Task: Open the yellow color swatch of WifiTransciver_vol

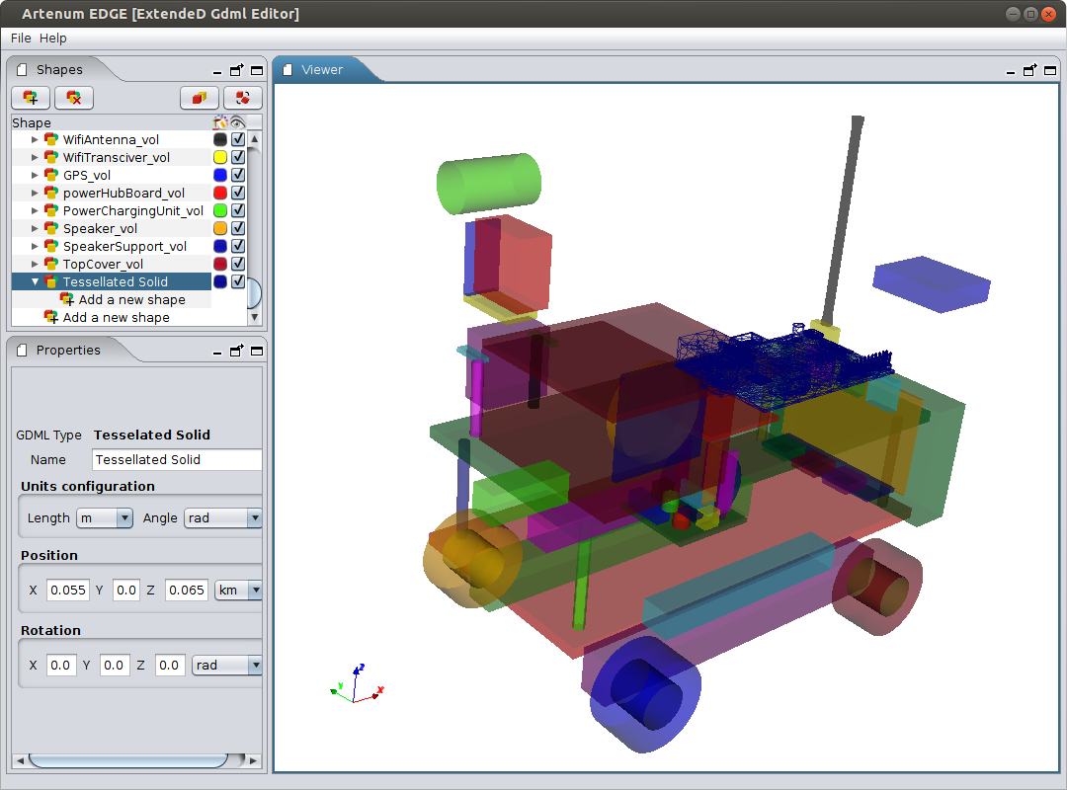Action: tap(220, 156)
